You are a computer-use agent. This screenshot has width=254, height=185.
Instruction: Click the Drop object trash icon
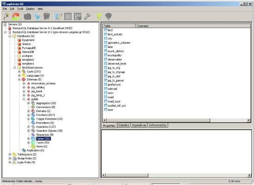(47, 17)
